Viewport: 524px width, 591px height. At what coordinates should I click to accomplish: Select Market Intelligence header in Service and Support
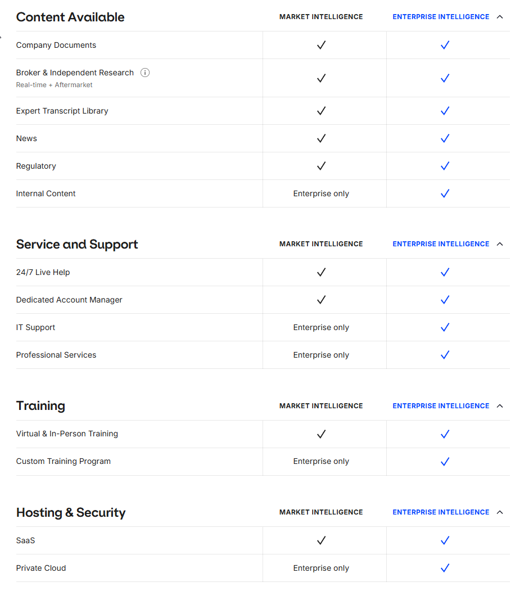click(321, 244)
